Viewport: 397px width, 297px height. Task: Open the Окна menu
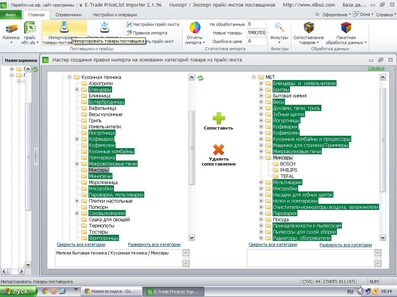(x=363, y=14)
